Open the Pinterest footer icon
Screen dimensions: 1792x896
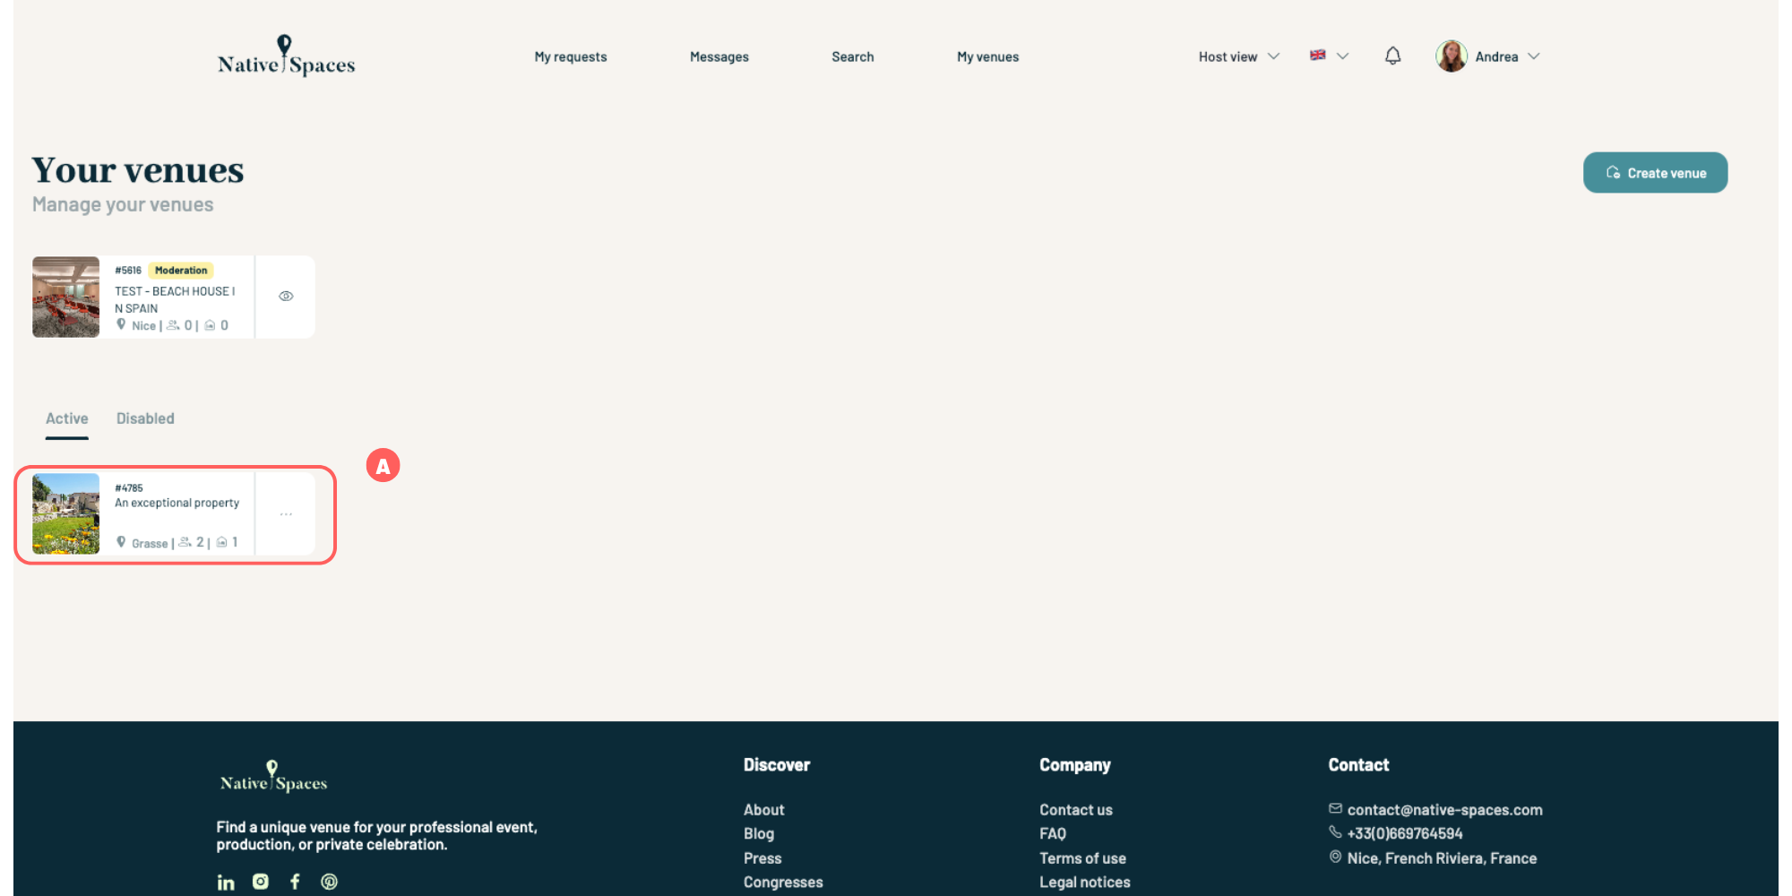[330, 882]
